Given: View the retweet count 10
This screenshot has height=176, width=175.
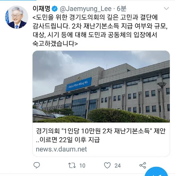Looking at the screenshot, I should point(82,166).
